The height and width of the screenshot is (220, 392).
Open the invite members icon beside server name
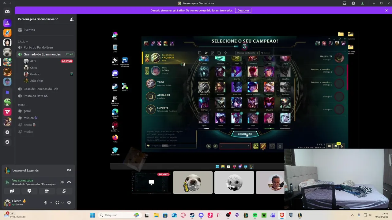click(x=72, y=19)
